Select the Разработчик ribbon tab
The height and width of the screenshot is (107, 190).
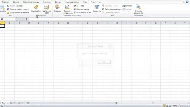(96, 2)
